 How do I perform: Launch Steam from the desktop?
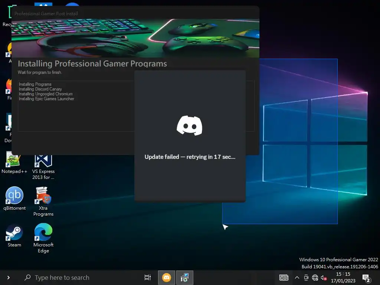[14, 236]
